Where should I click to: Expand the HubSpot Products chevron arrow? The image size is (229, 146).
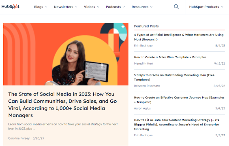(x=222, y=7)
